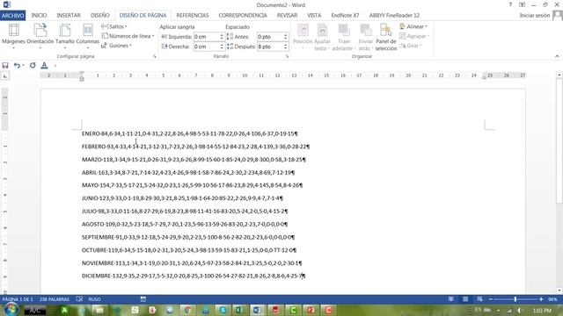Open the ARCHIVO tab
The height and width of the screenshot is (316, 563).
pyautogui.click(x=12, y=16)
